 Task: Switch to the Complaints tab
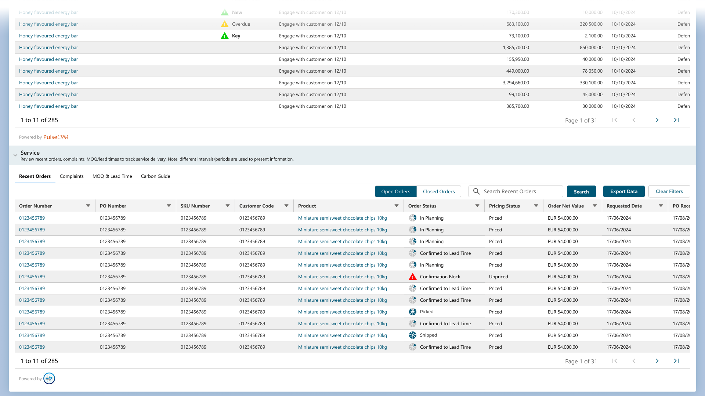pos(72,176)
